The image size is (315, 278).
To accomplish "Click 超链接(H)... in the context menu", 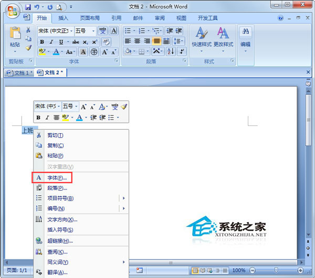I will (x=60, y=241).
